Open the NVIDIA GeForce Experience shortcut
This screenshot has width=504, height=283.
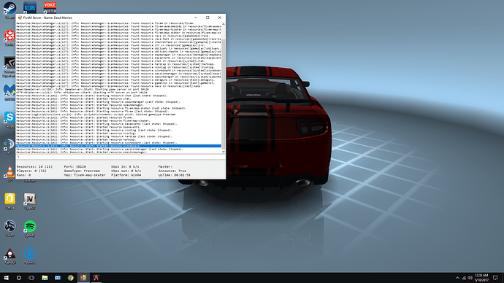click(x=9, y=63)
